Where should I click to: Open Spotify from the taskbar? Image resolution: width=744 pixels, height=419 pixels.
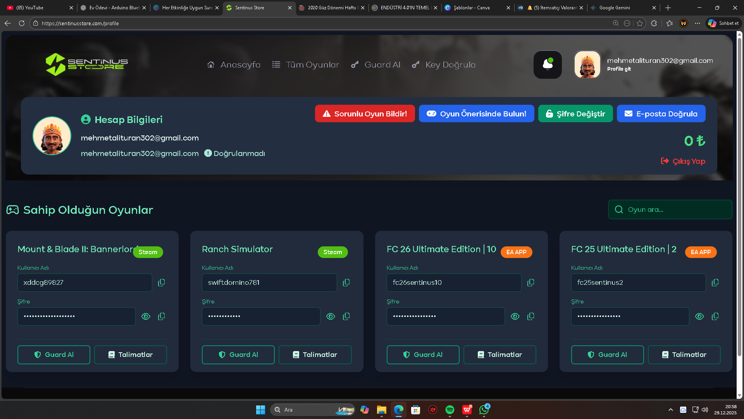pos(449,410)
